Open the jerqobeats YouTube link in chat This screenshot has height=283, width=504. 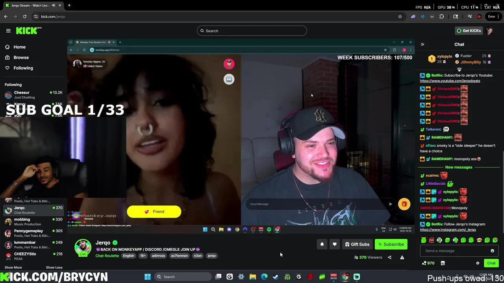[x=450, y=81]
